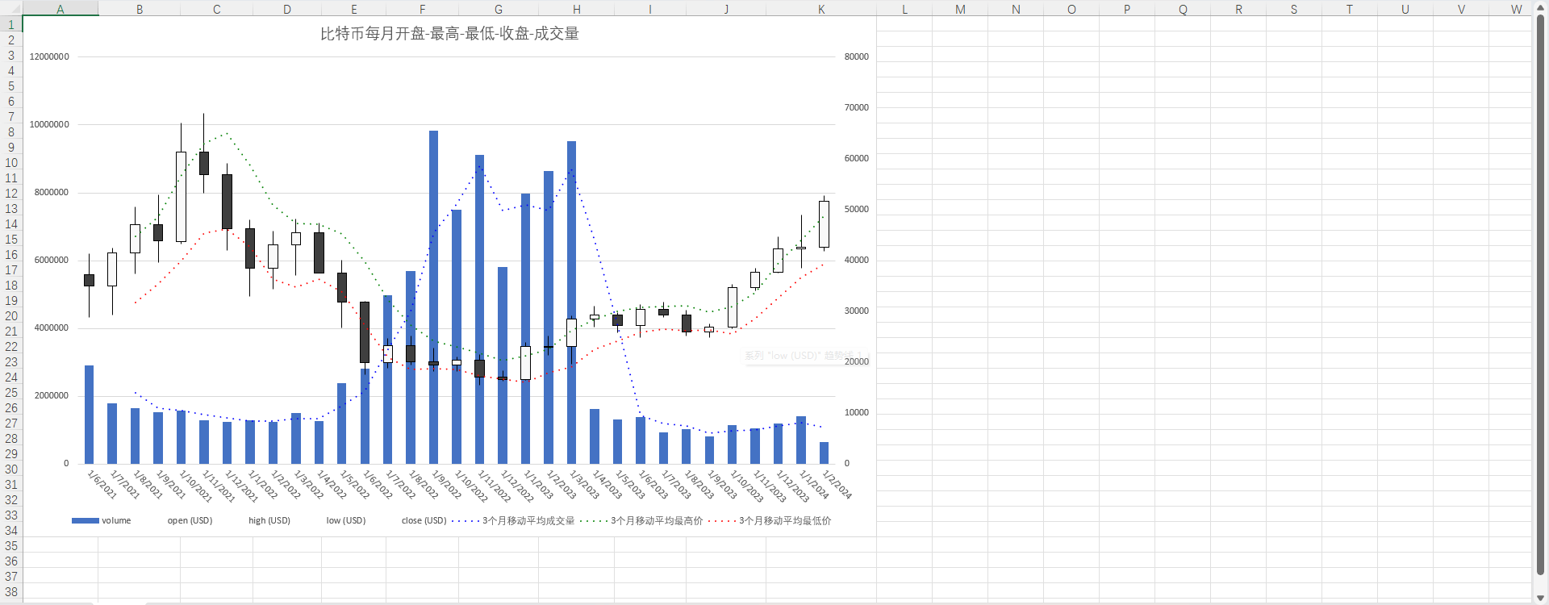Select column M header
This screenshot has width=1549, height=605.
(x=960, y=9)
